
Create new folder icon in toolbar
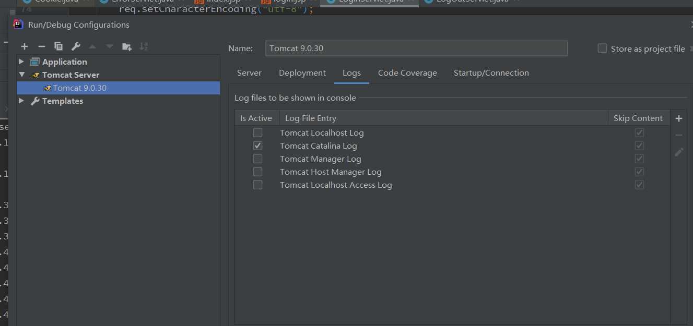(x=127, y=47)
